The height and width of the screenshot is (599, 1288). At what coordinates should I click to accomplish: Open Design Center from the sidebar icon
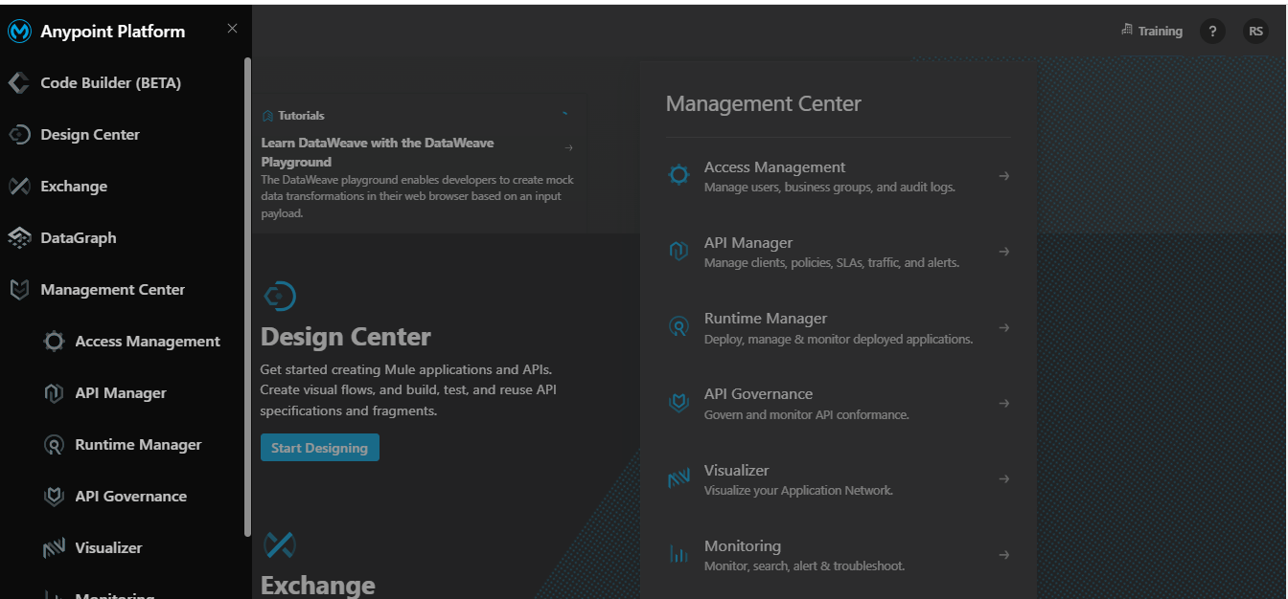19,135
